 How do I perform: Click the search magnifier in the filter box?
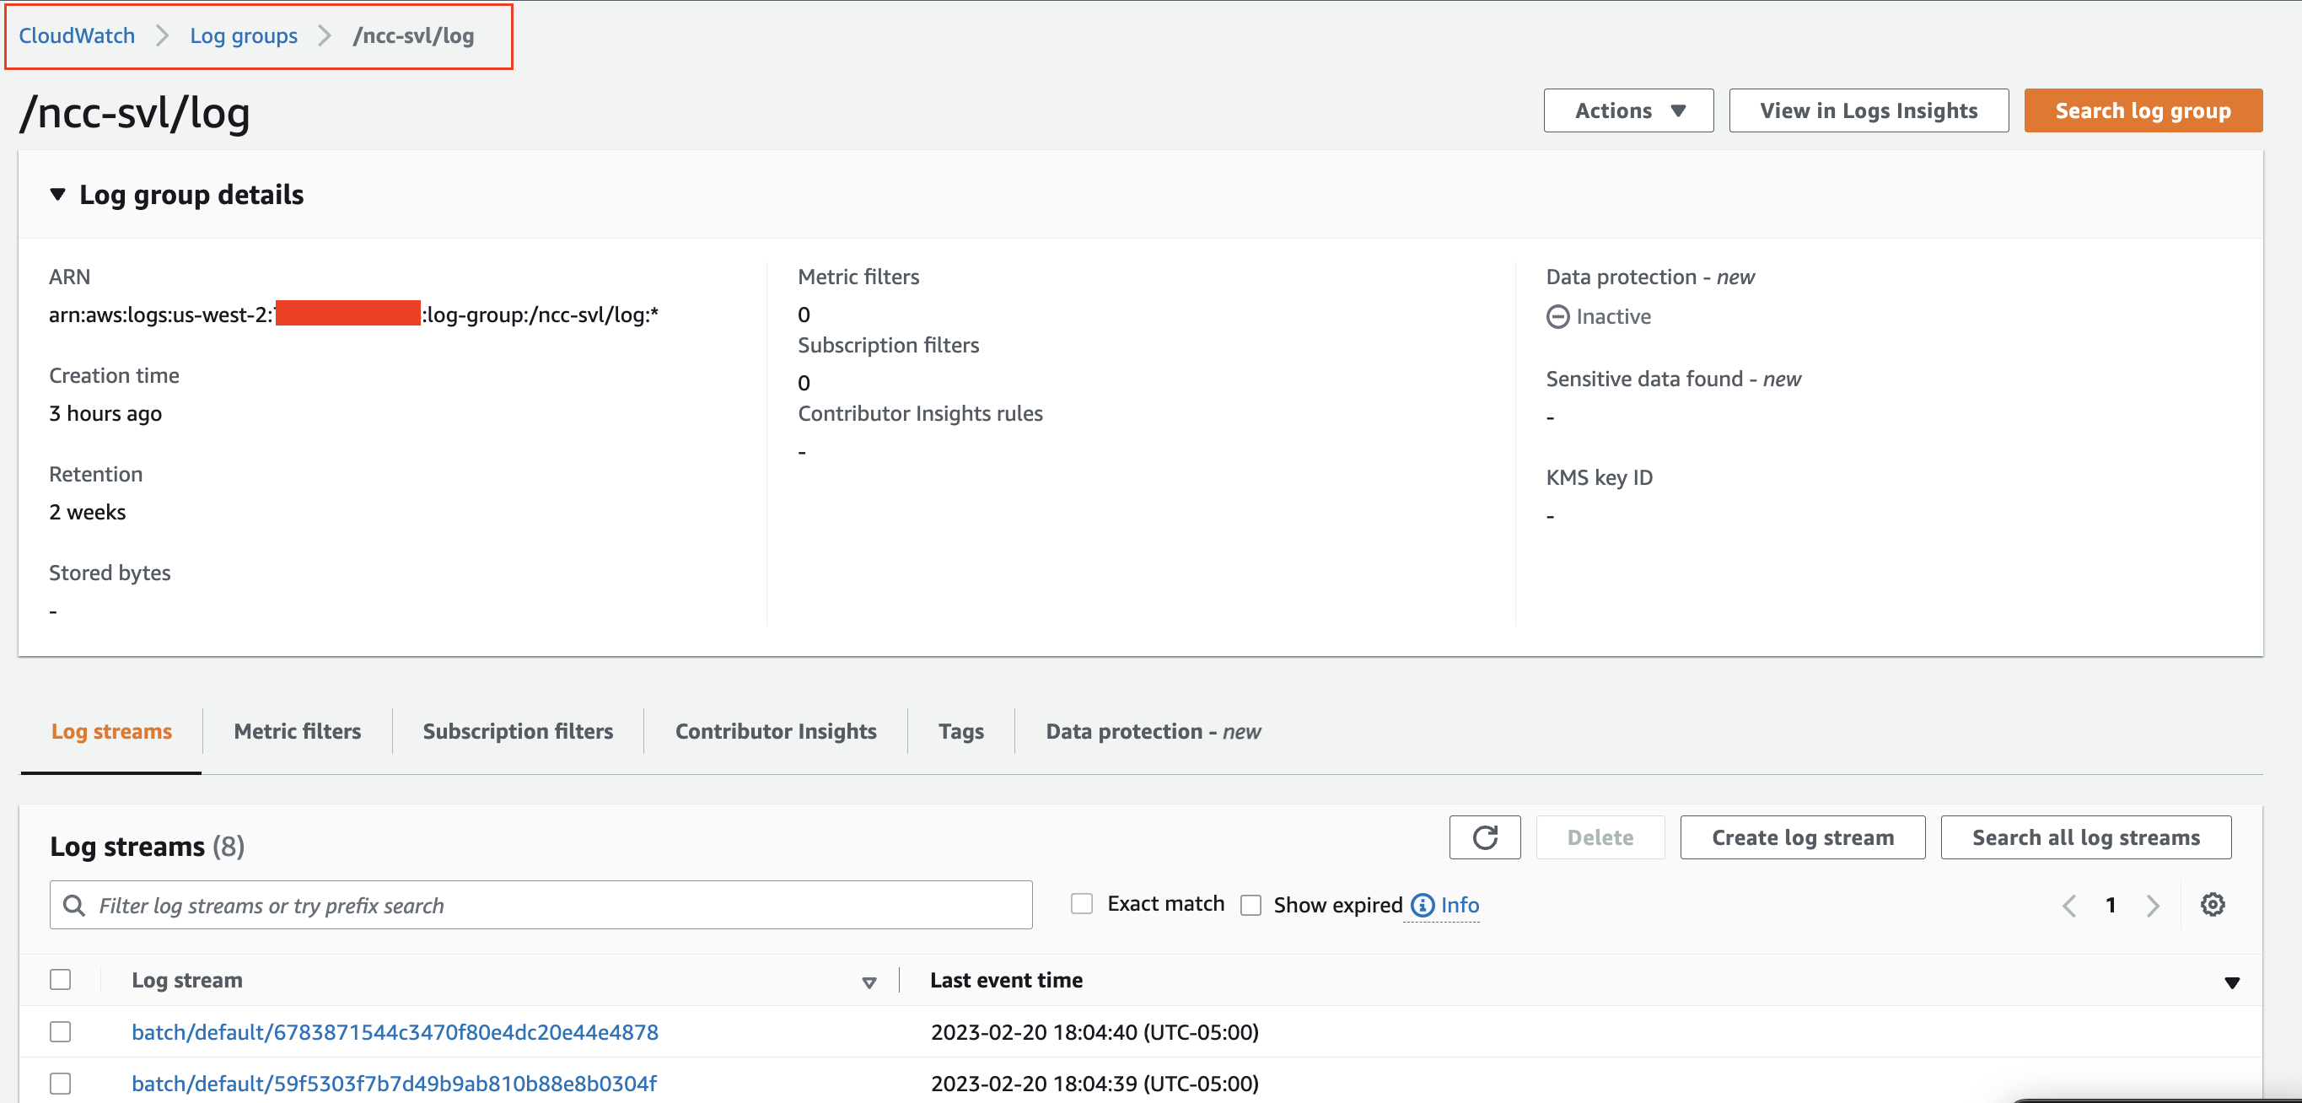click(75, 906)
